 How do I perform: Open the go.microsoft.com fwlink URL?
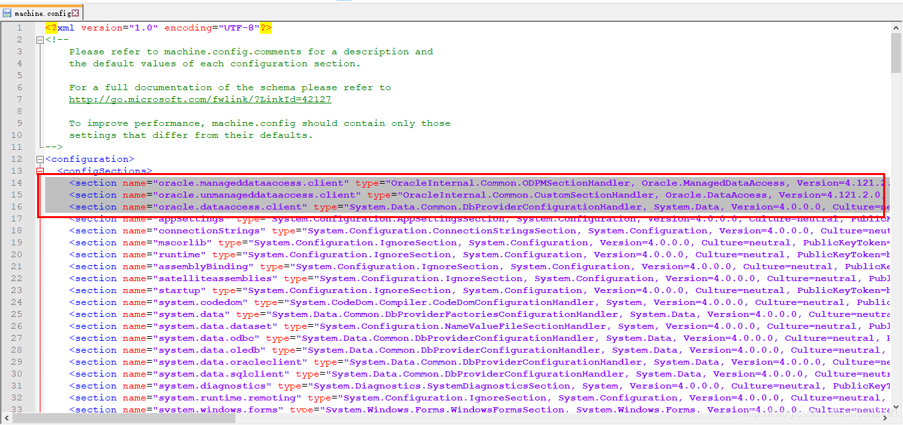[200, 99]
